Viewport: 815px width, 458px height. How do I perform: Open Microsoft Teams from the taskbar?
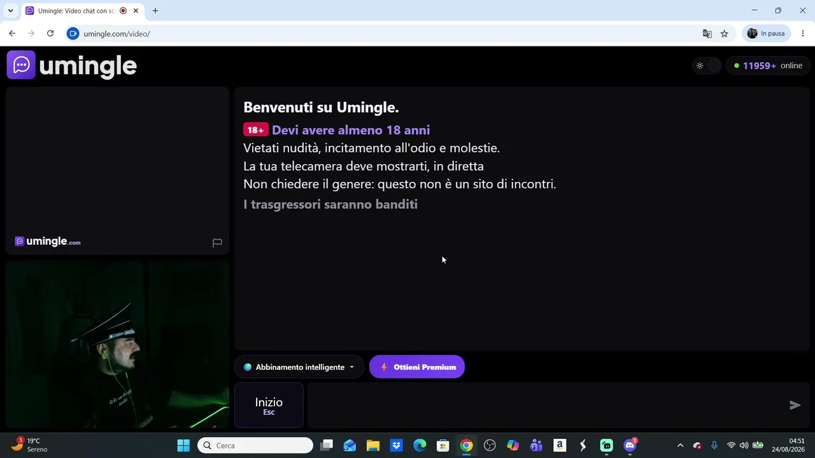click(x=536, y=445)
